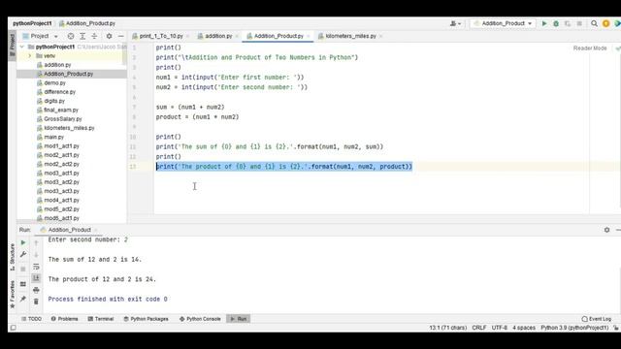The image size is (621, 349).
Task: Click Python 3.9 interpreter in status bar
Action: tap(574, 328)
